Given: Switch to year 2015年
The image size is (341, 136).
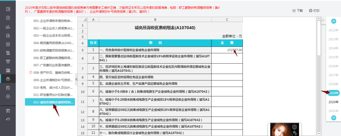Looking at the screenshot, I should coord(333,57).
